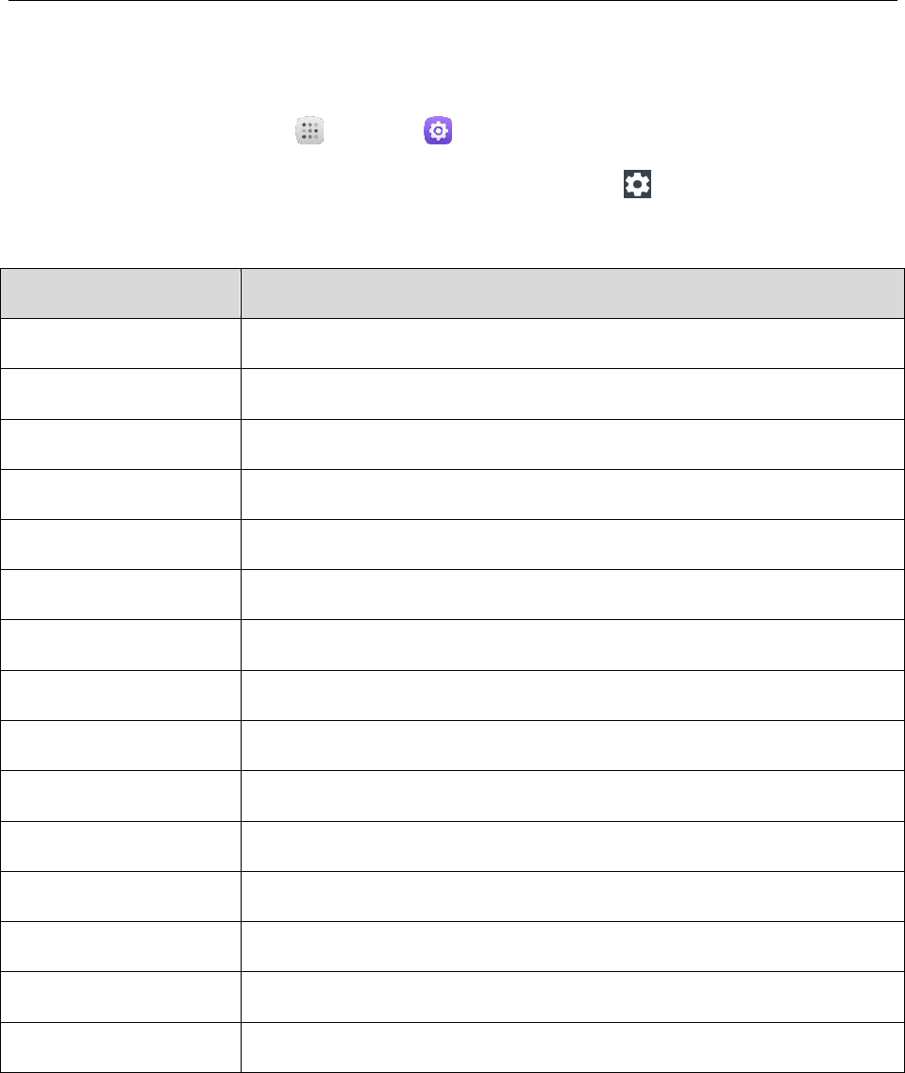Select second-to-last row's narrow left cell

121,998
